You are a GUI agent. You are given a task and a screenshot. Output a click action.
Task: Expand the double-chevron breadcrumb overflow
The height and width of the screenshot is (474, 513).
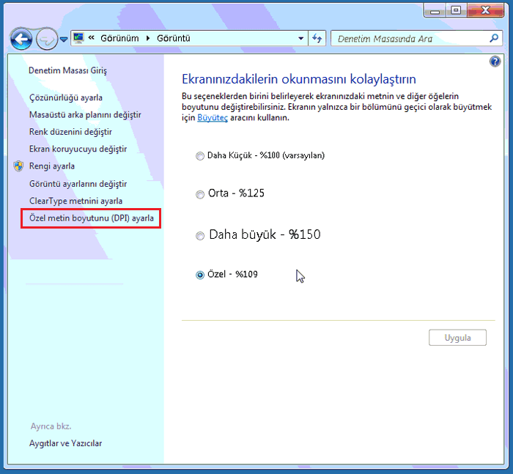(x=92, y=38)
